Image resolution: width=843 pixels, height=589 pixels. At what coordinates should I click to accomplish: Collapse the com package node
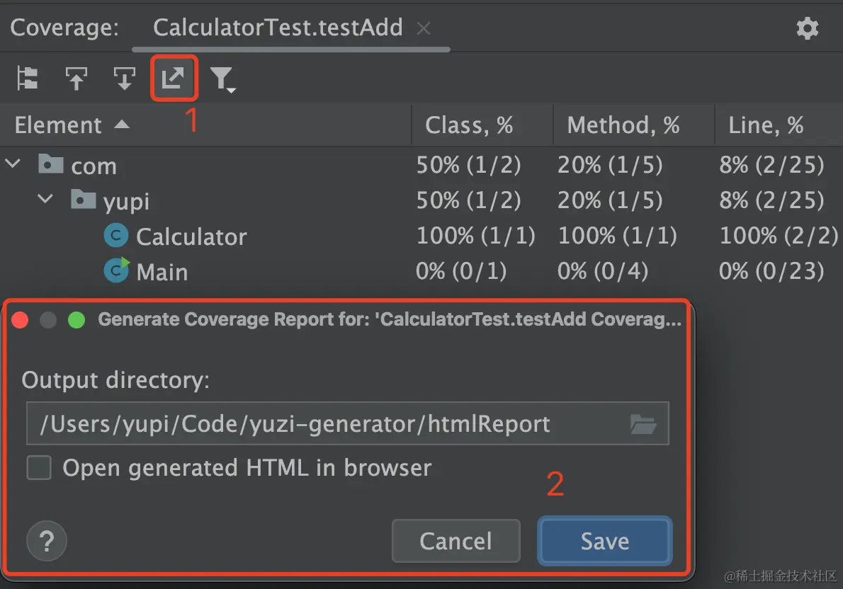point(13,164)
